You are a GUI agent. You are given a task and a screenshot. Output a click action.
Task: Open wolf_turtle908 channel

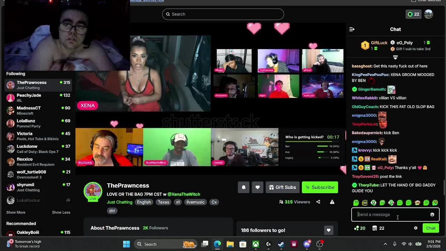38,174
